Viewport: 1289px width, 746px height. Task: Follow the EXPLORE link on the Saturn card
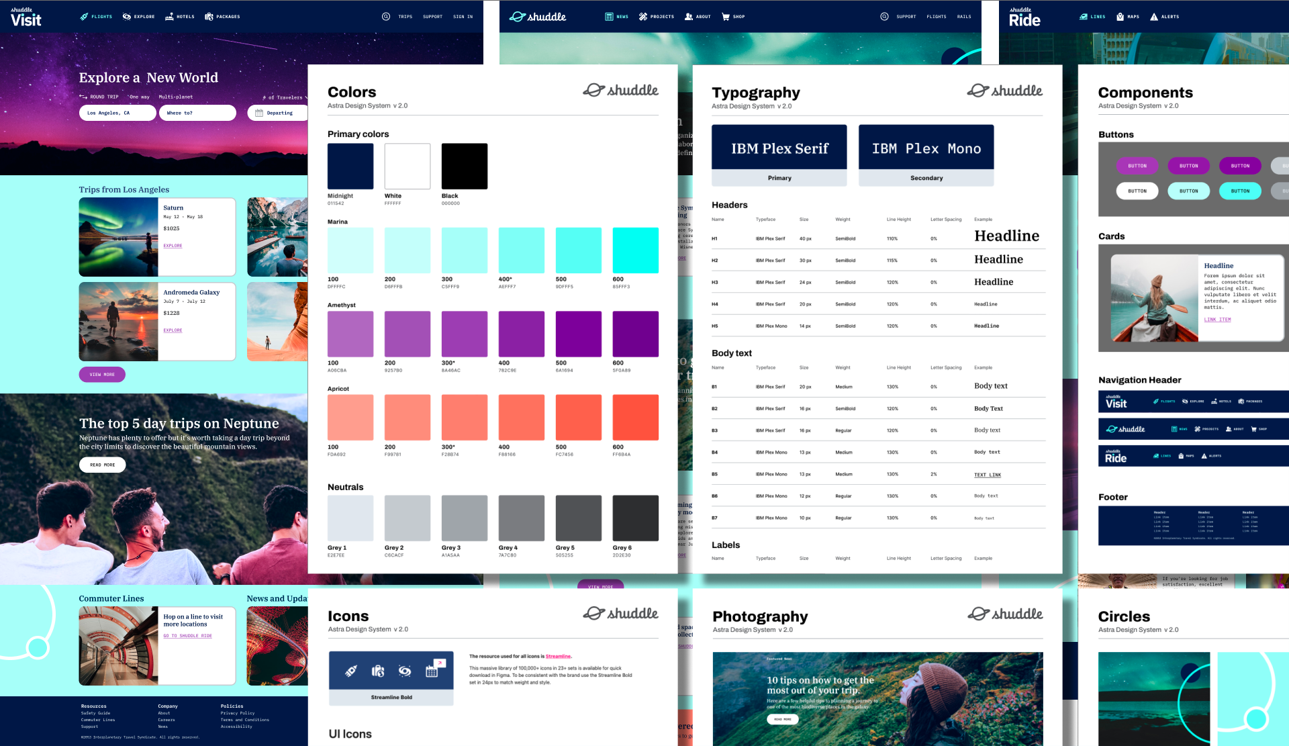(173, 246)
